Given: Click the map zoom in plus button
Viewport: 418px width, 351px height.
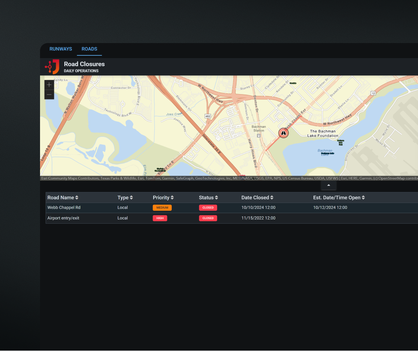Looking at the screenshot, I should [x=49, y=85].
